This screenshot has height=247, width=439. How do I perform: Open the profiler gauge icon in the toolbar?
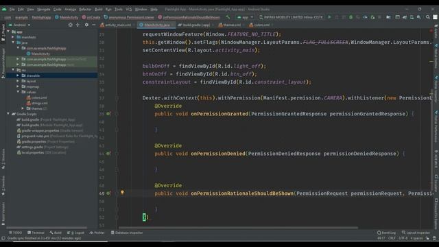(365, 17)
